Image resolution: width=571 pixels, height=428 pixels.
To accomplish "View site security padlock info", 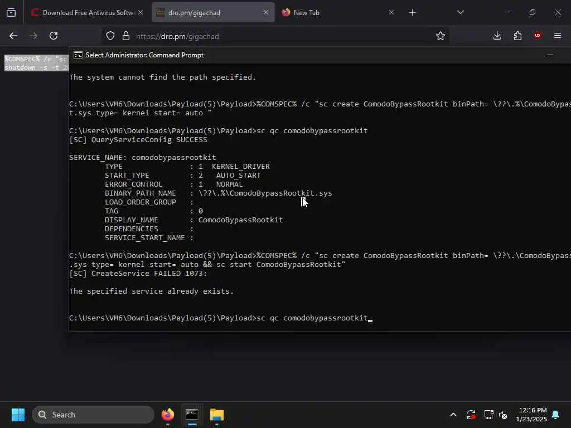I will pos(126,36).
